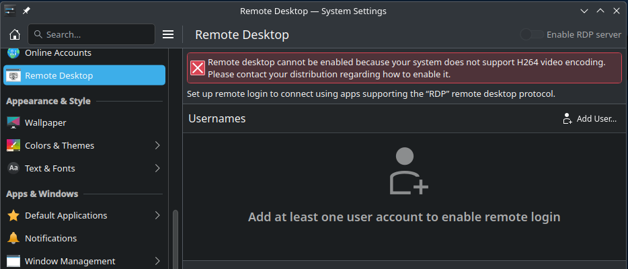The width and height of the screenshot is (628, 269).
Task: Click the Appearance & Style section header
Action: click(x=48, y=102)
